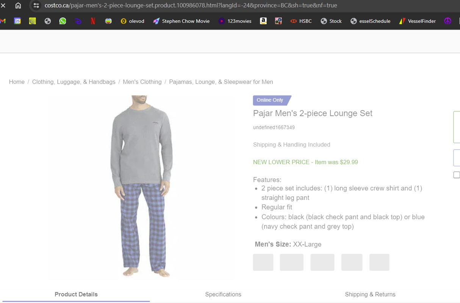Open site information icon in address bar

tap(36, 5)
